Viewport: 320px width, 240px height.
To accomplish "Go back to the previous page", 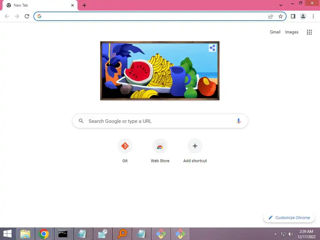I will 7,16.
